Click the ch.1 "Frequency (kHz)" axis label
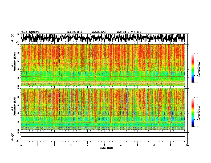 (x=15, y=62)
